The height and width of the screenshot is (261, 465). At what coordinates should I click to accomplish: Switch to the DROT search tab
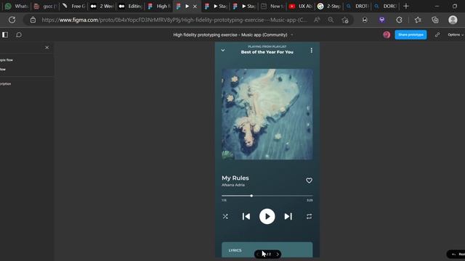(357, 7)
